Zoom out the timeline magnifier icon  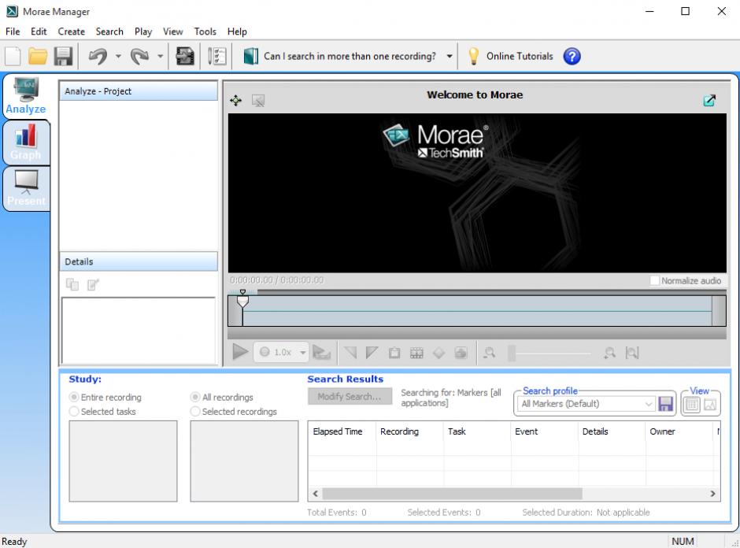click(x=490, y=353)
